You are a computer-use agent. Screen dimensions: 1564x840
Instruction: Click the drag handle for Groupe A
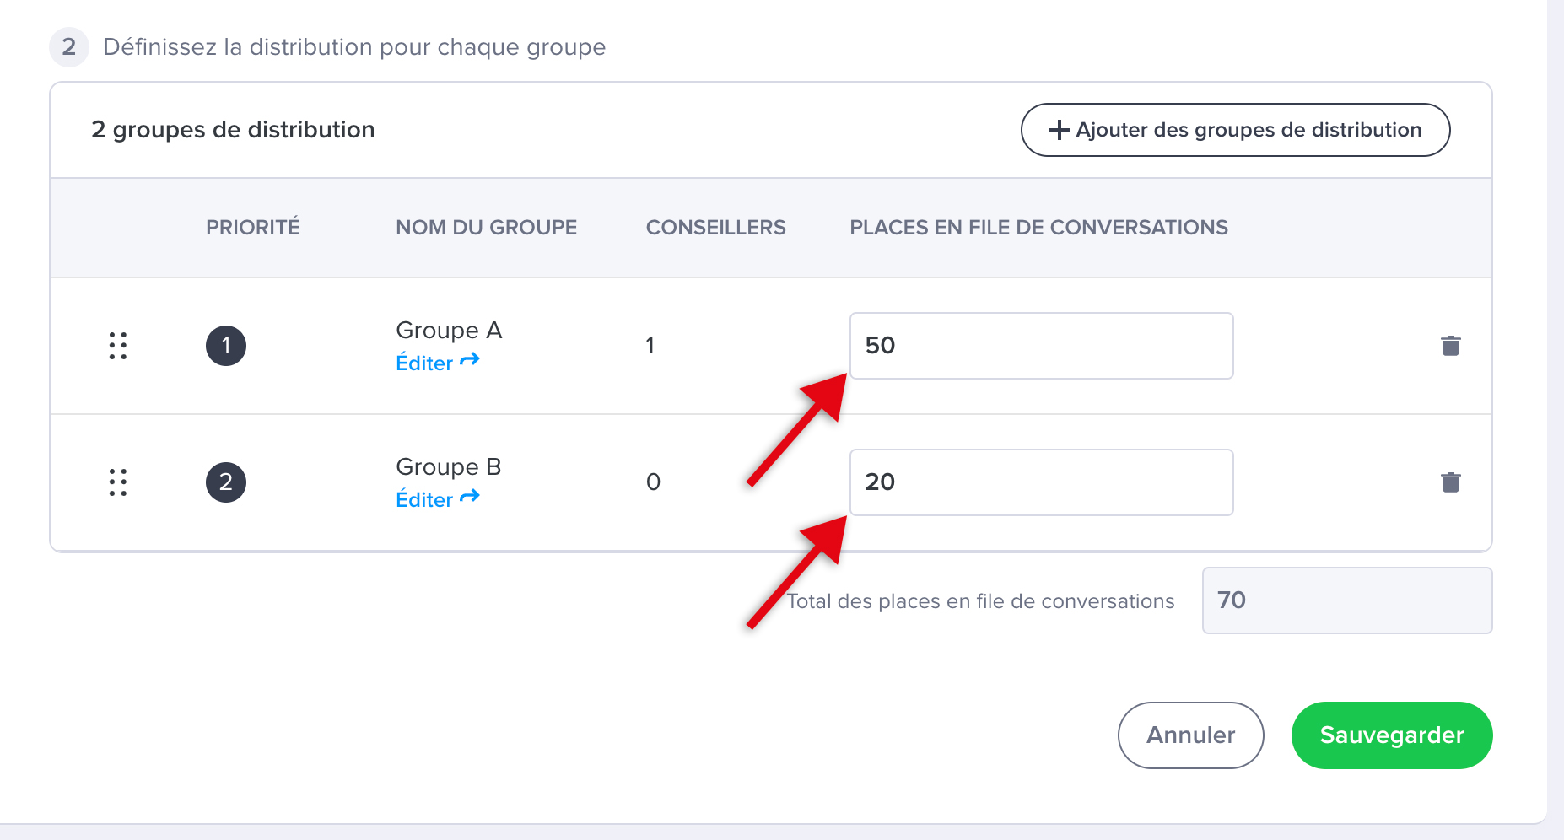click(x=118, y=346)
